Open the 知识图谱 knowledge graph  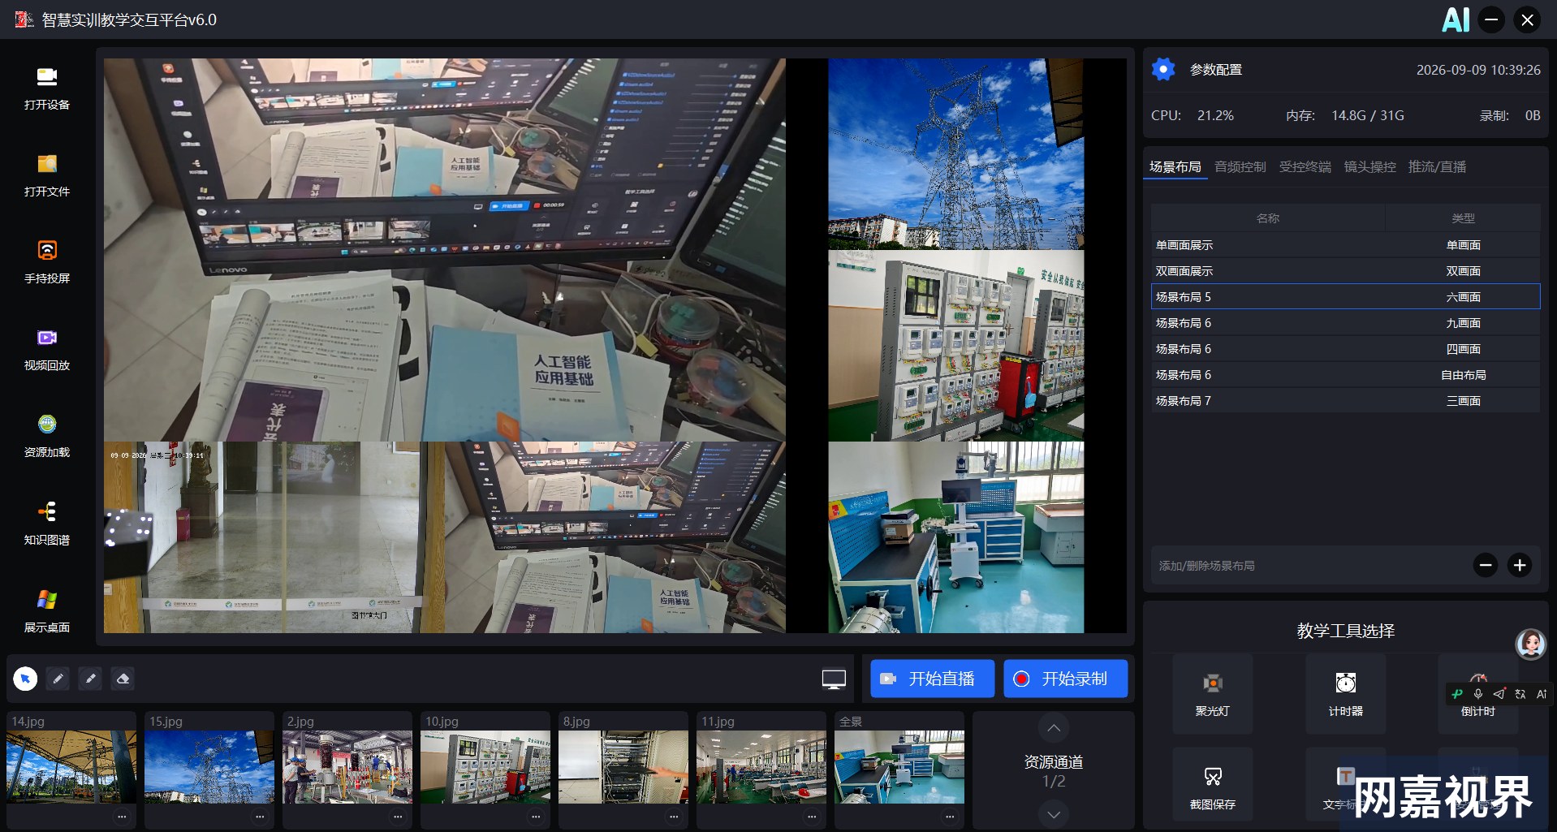47,511
